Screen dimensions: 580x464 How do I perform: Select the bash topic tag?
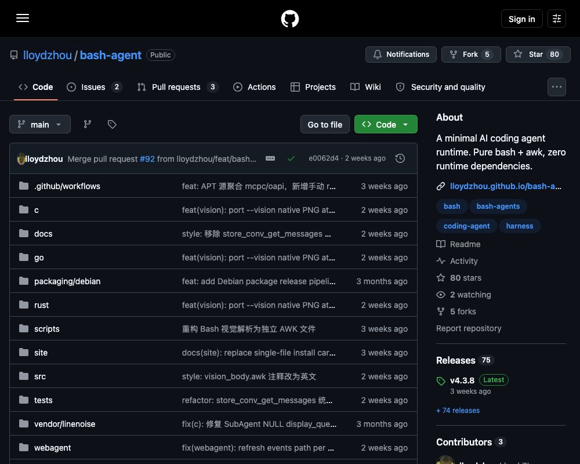[x=452, y=206]
